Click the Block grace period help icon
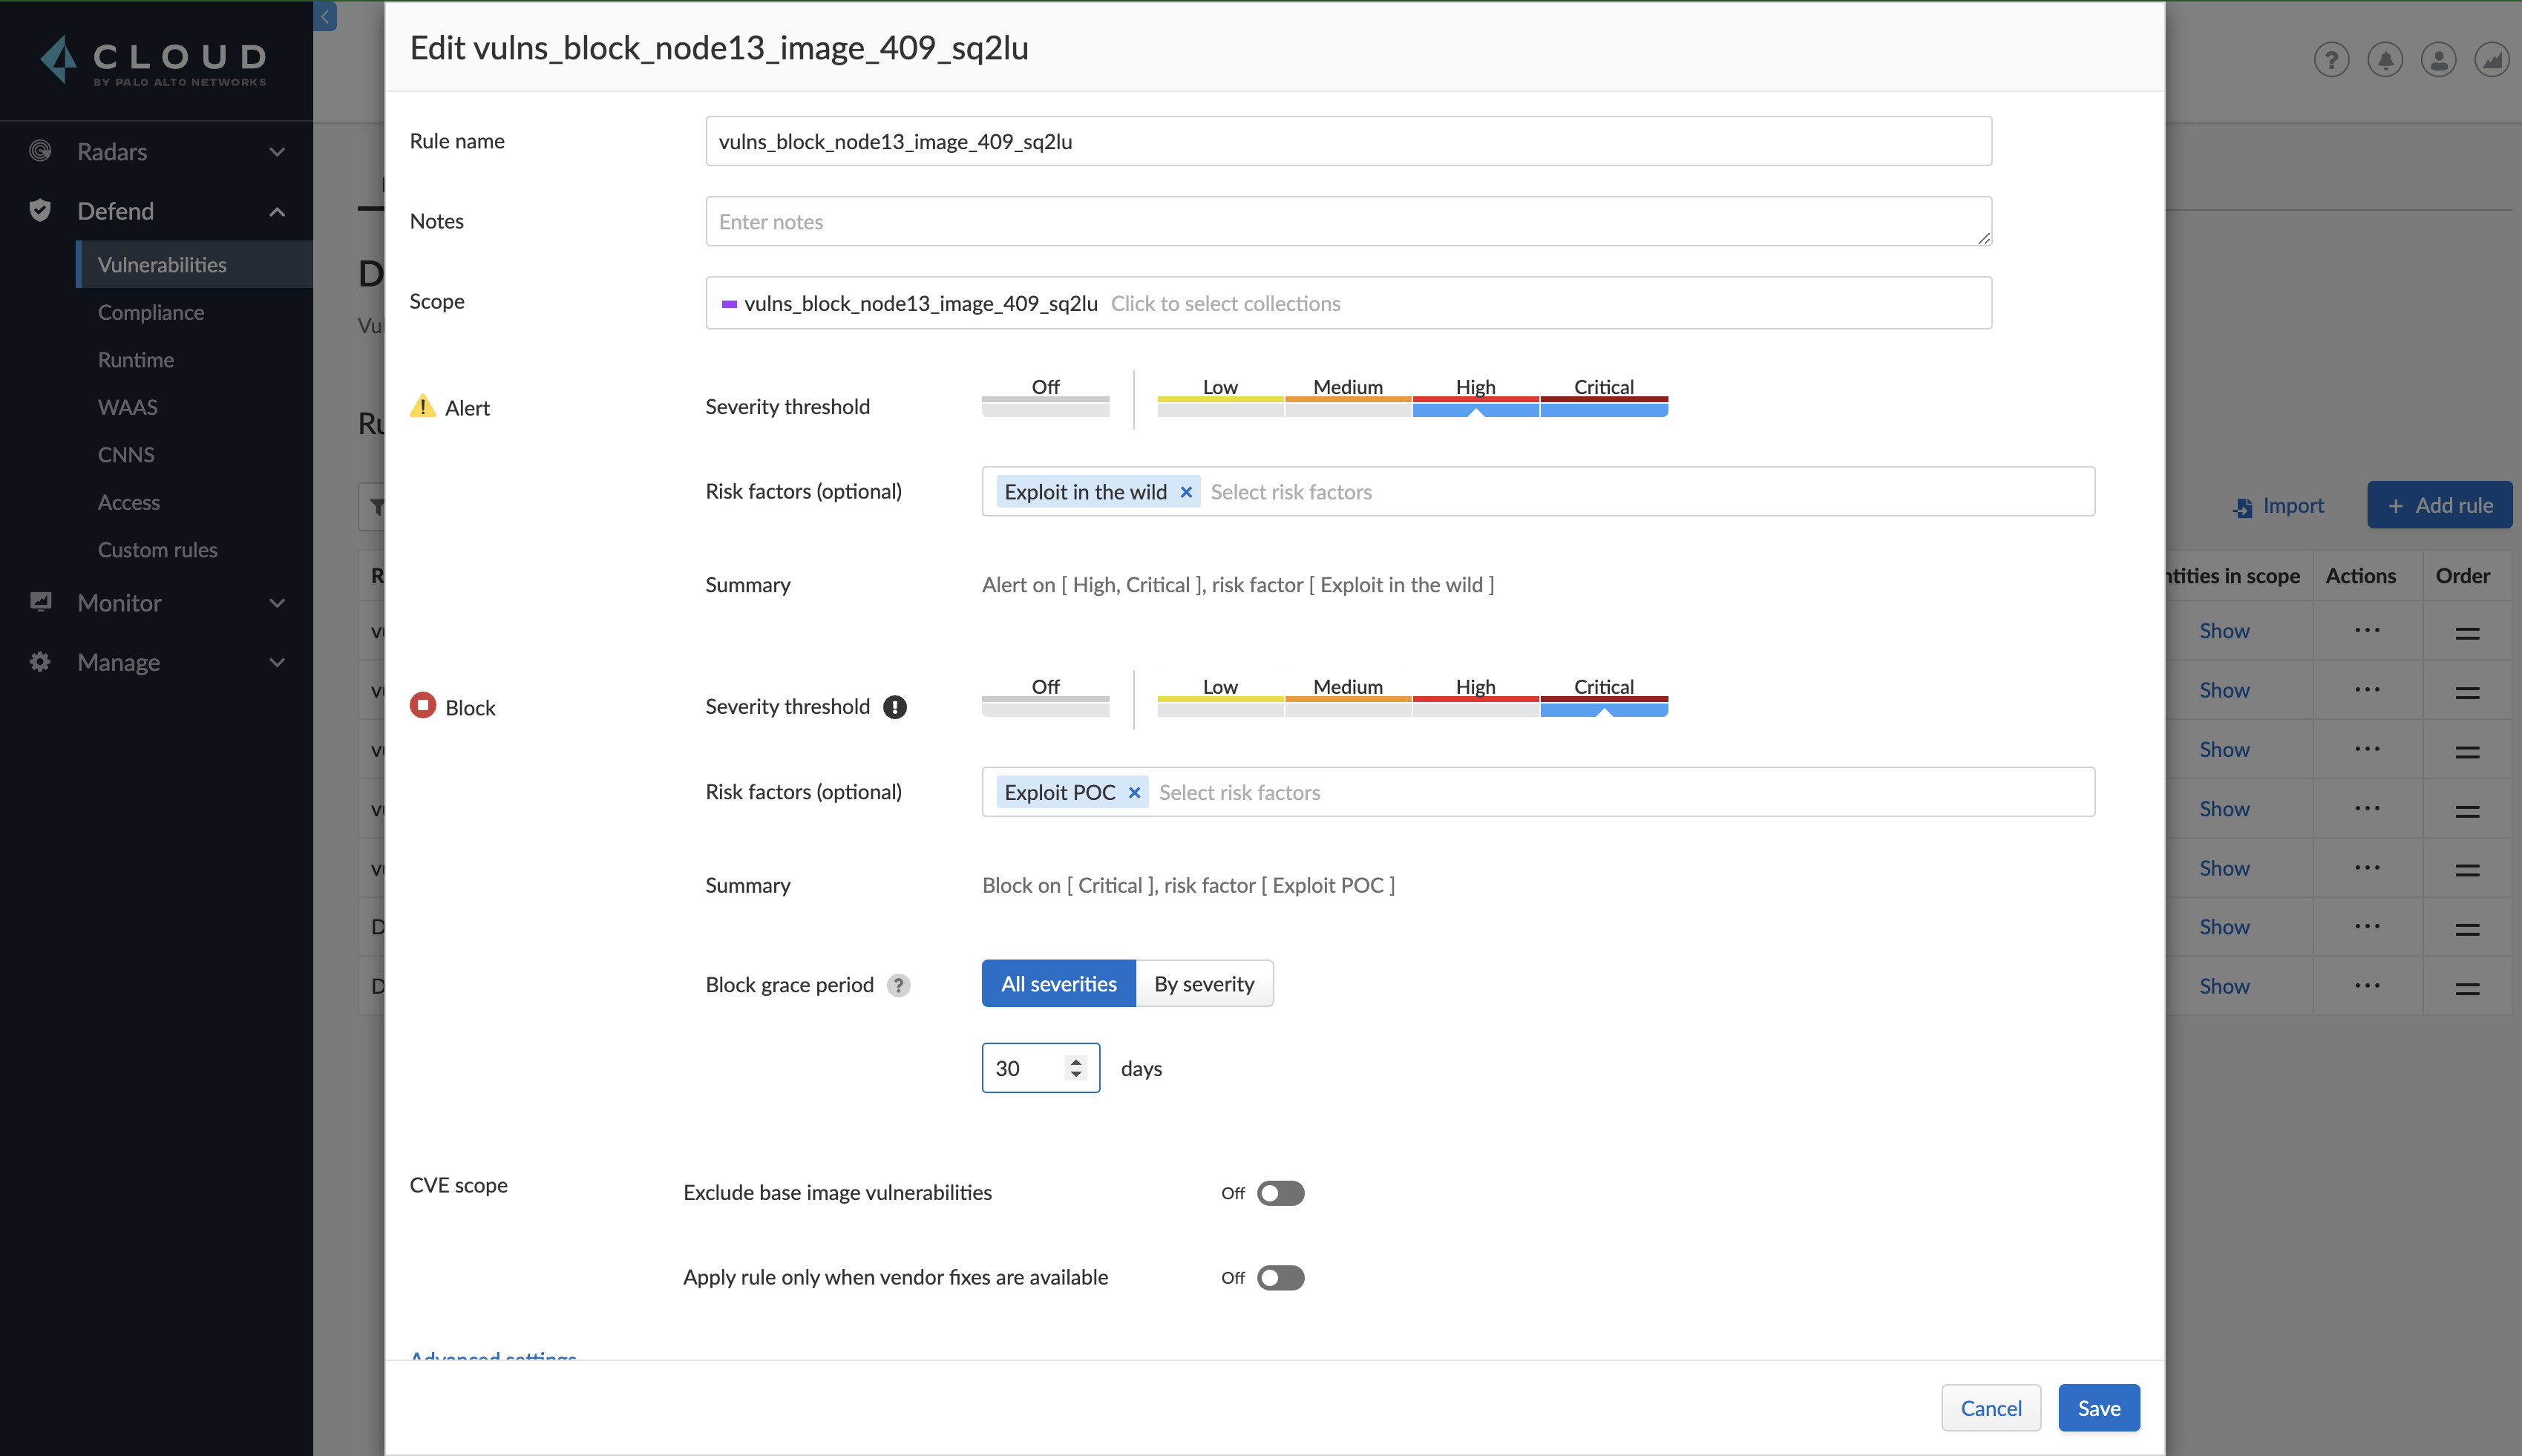The width and height of the screenshot is (2522, 1456). coord(899,985)
